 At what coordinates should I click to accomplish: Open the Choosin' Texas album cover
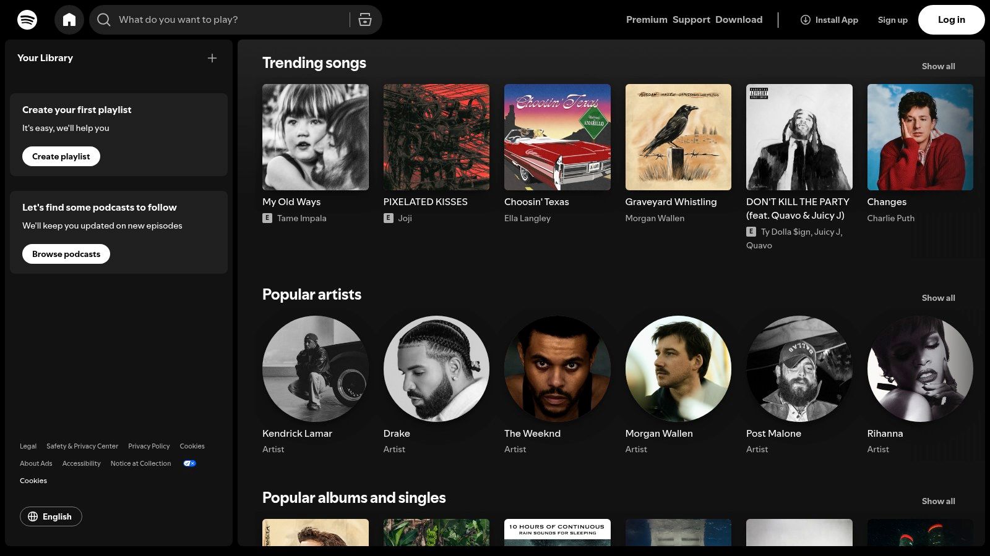click(557, 137)
